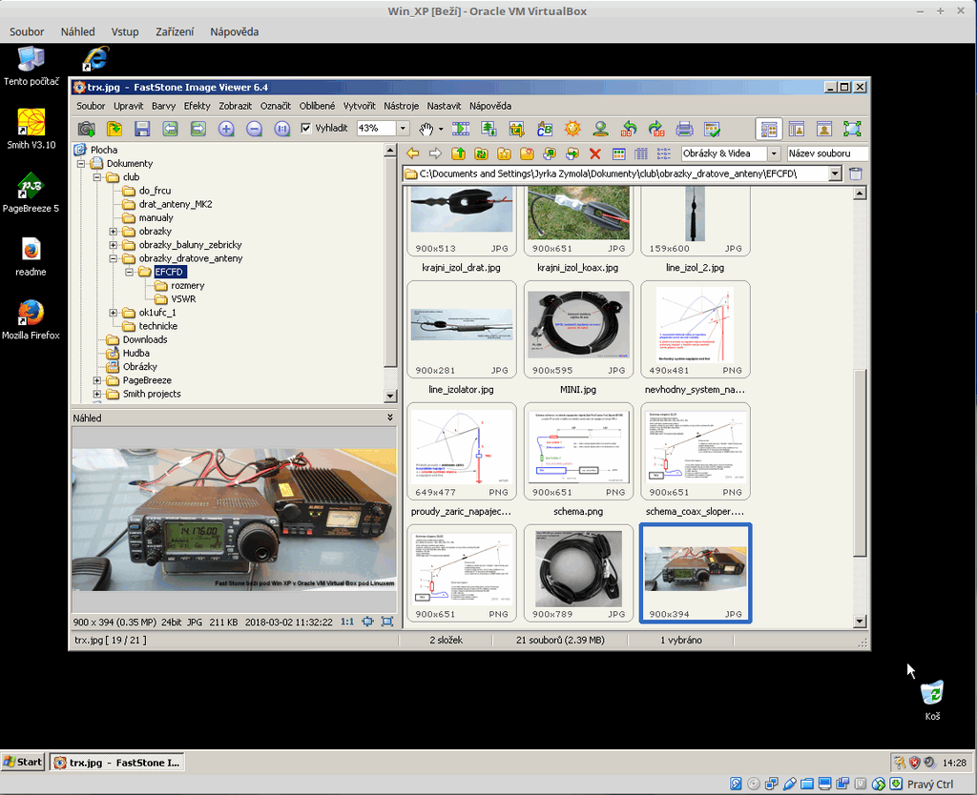Select the PageBreeze folder in tree
The image size is (977, 795).
pos(146,380)
